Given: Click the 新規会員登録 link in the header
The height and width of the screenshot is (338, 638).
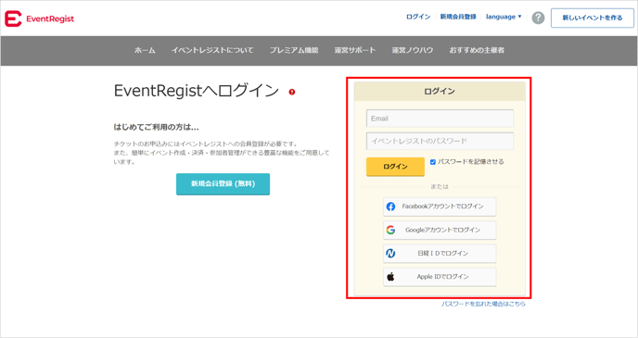Looking at the screenshot, I should pos(458,17).
